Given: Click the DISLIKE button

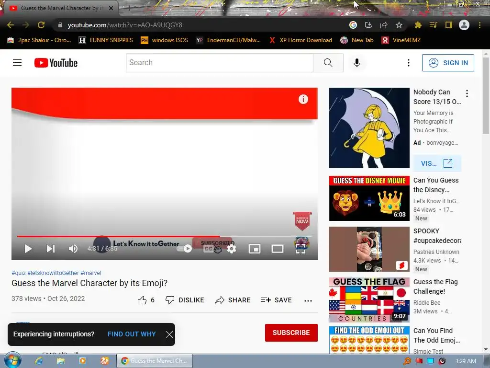Looking at the screenshot, I should coord(185,300).
